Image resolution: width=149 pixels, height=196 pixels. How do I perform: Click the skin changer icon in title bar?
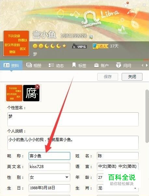click(126, 5)
